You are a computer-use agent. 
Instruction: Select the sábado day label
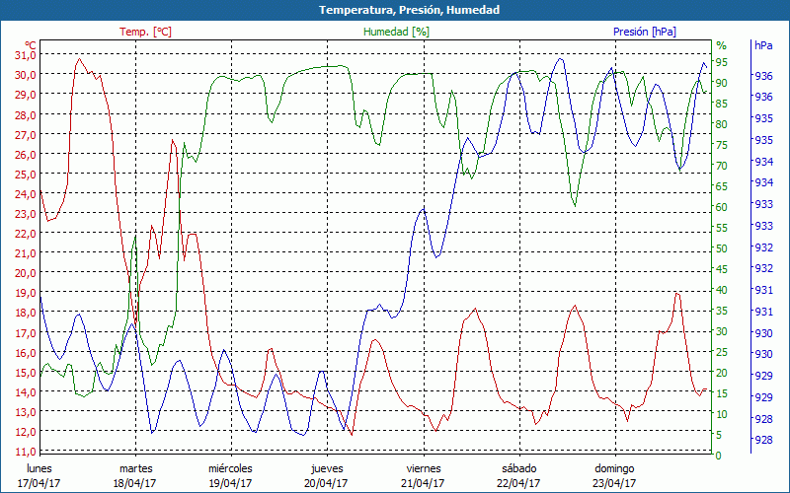pyautogui.click(x=518, y=468)
